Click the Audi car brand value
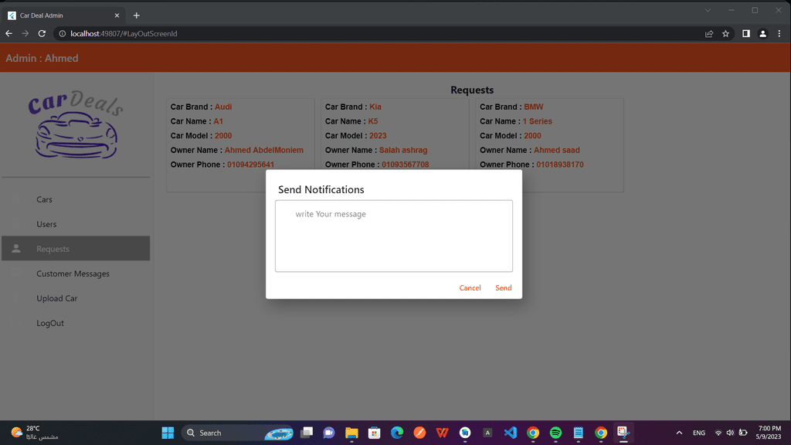 [x=223, y=107]
